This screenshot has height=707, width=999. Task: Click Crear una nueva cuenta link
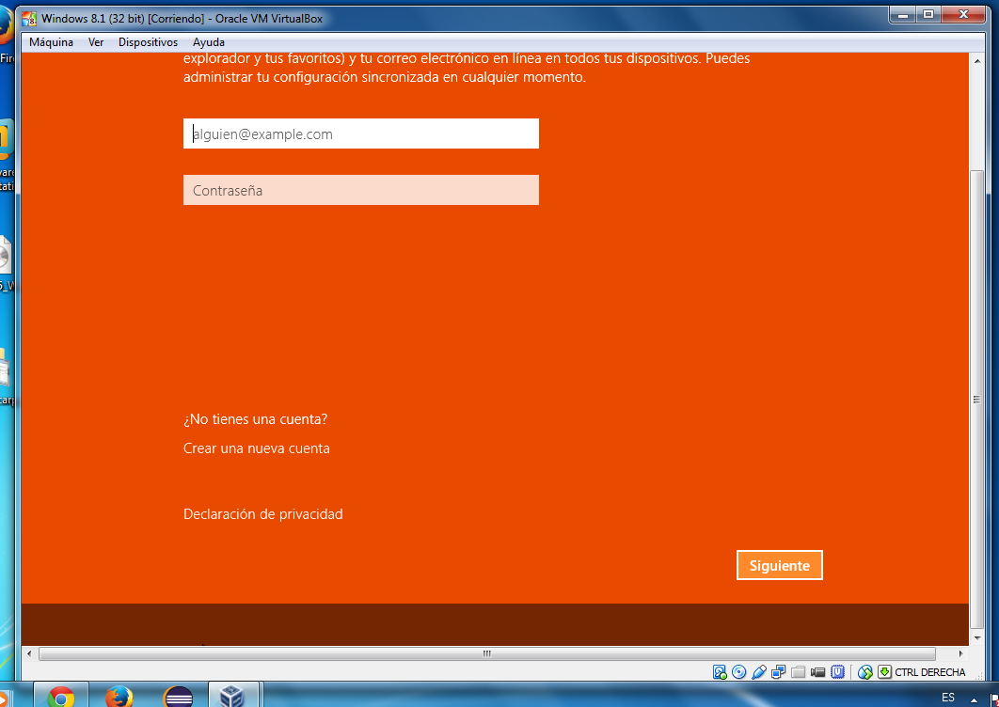[257, 448]
